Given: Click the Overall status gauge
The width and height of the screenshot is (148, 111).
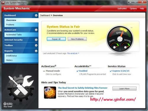Looking at the screenshot, I should [x=120, y=39].
